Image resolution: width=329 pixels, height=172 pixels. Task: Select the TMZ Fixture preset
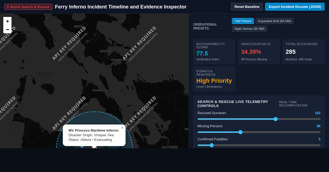click(x=243, y=21)
